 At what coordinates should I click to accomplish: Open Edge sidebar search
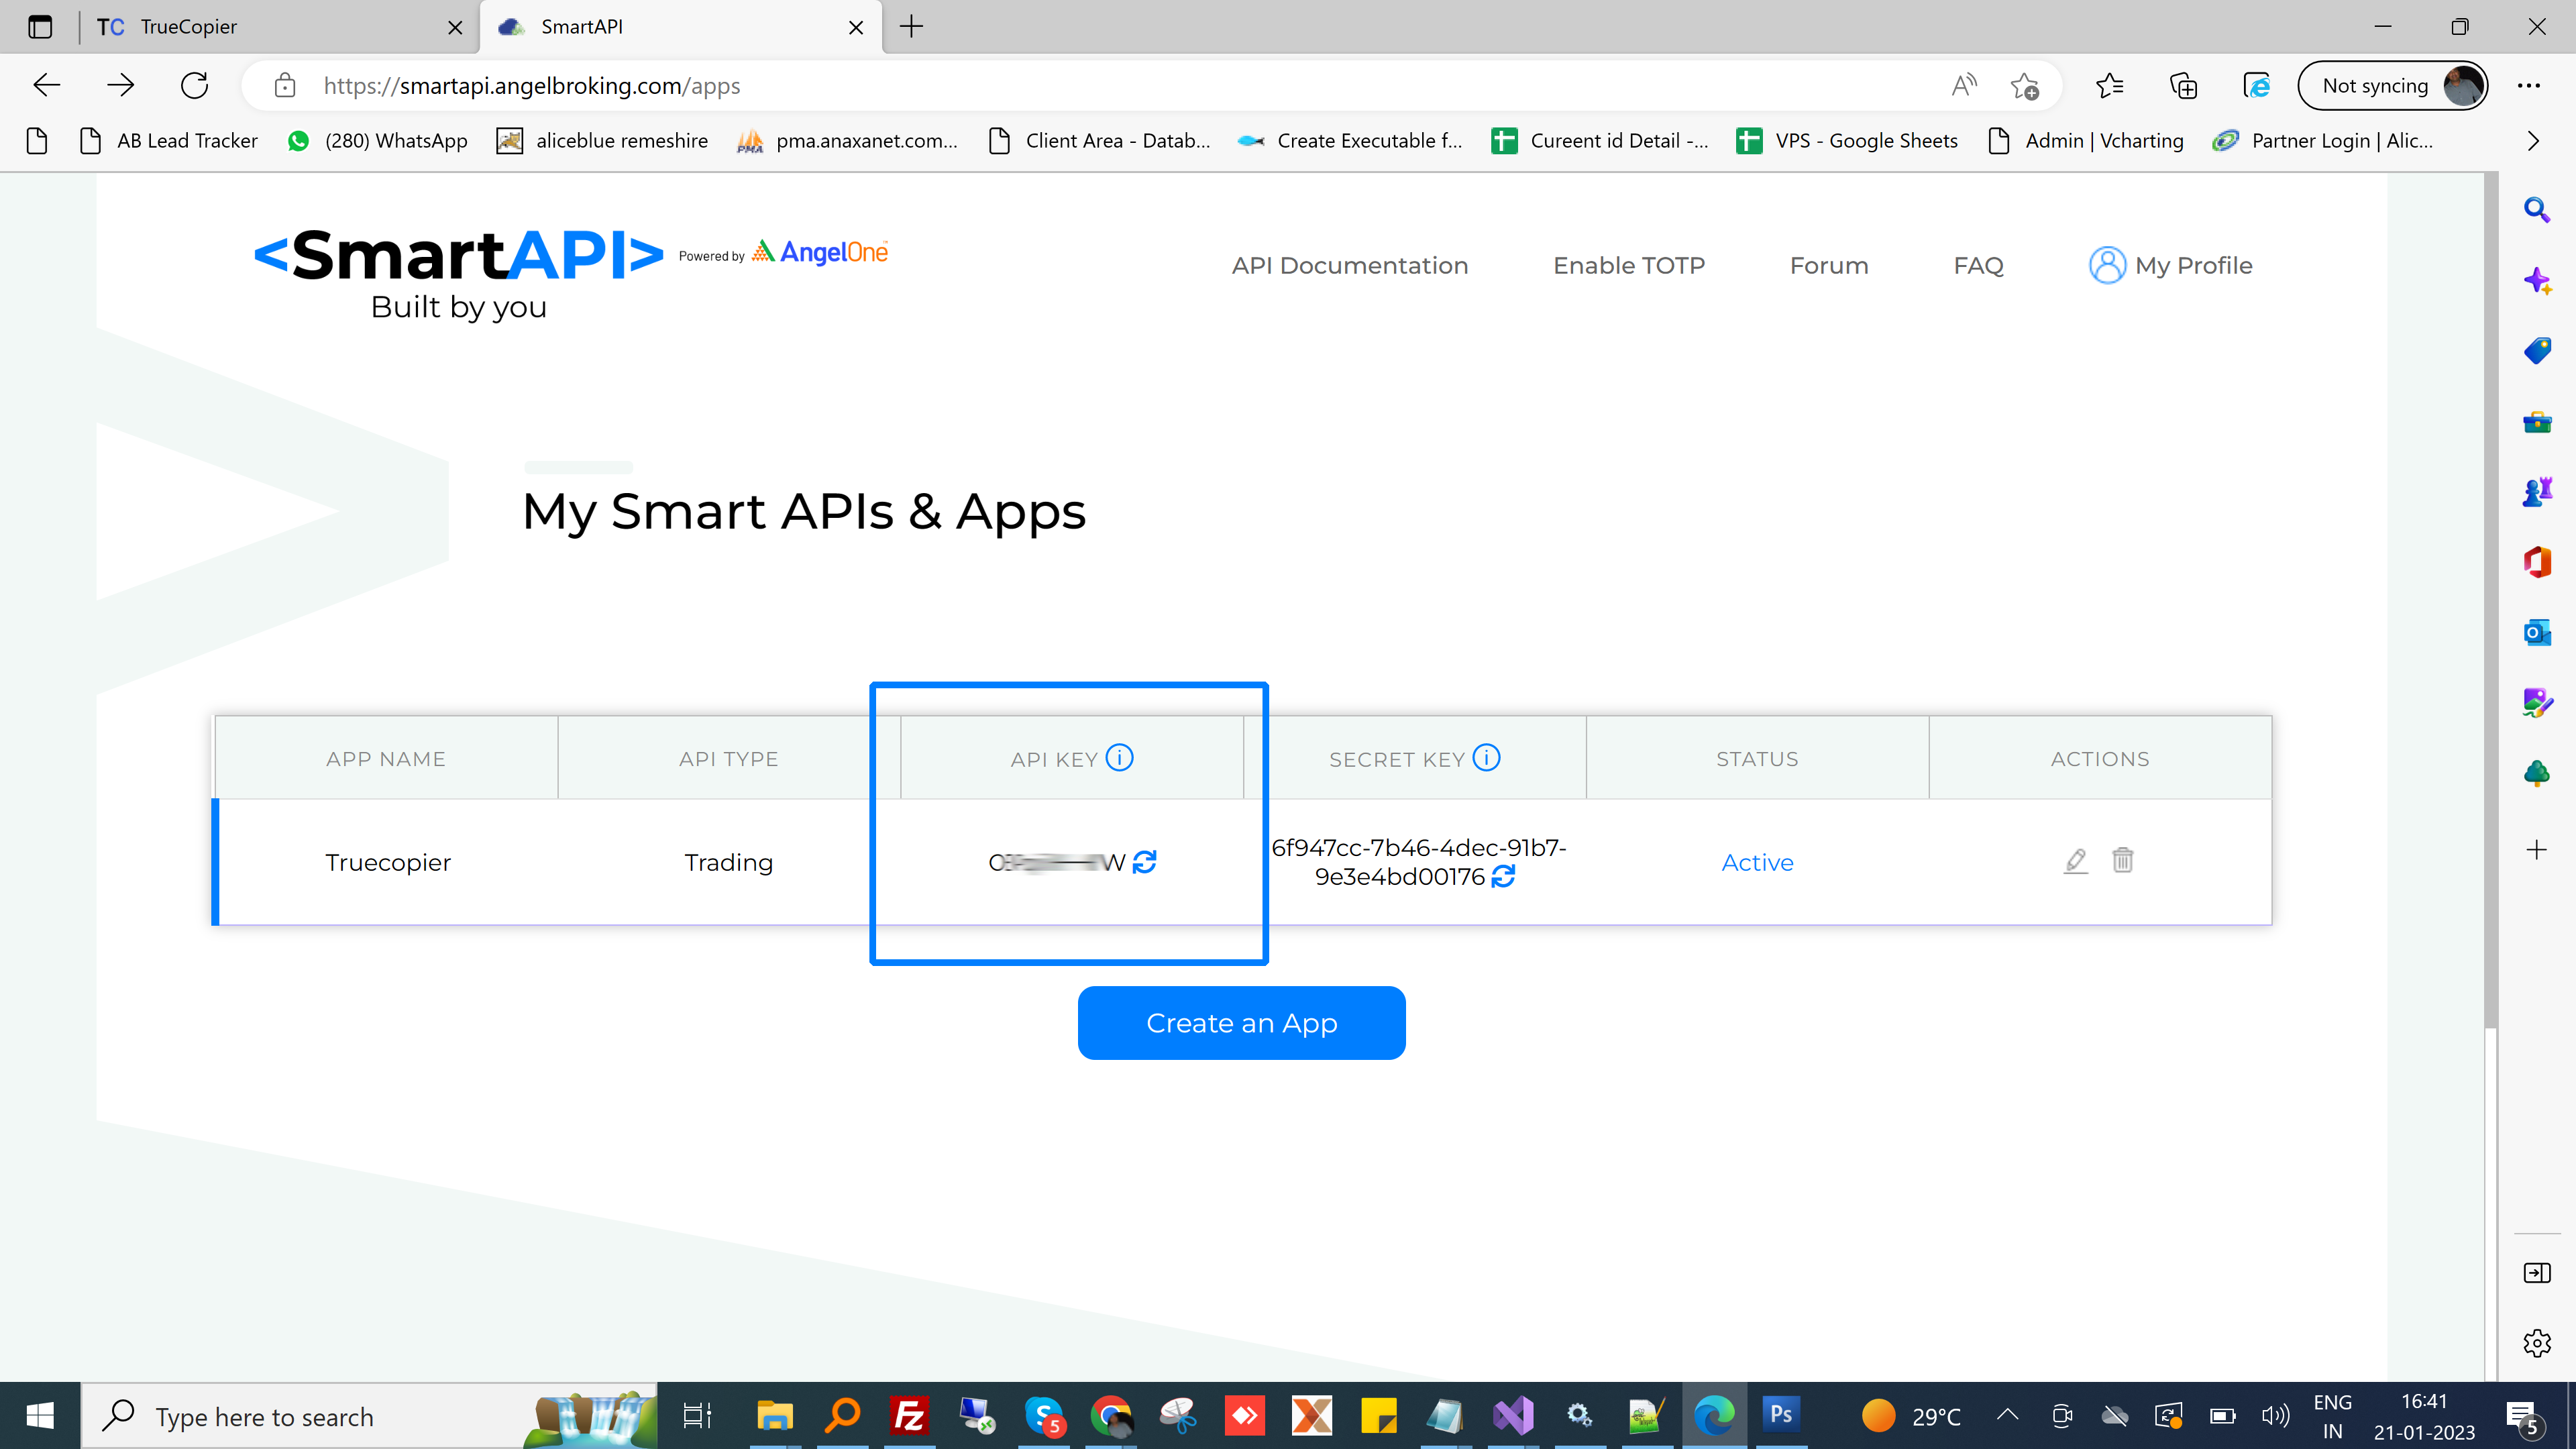(2536, 210)
